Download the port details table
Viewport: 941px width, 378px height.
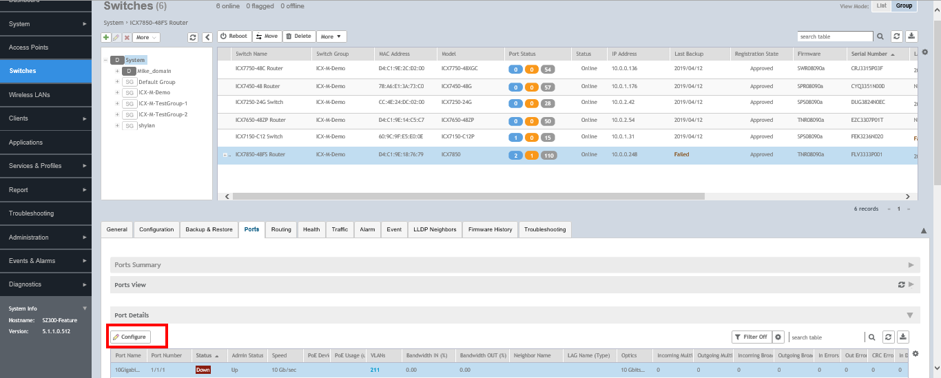904,337
